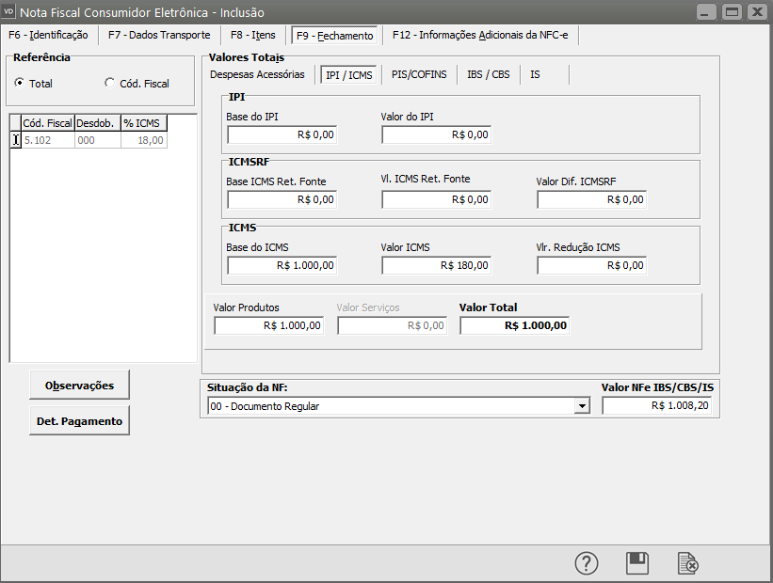Switch to the PIS/COFINS sub-tab

tap(419, 74)
